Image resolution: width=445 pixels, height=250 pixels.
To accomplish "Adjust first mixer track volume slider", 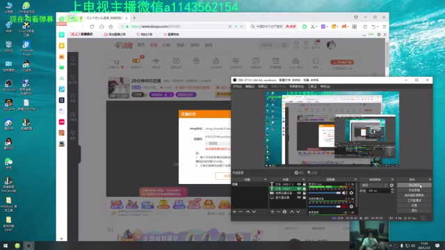I will tap(325, 193).
